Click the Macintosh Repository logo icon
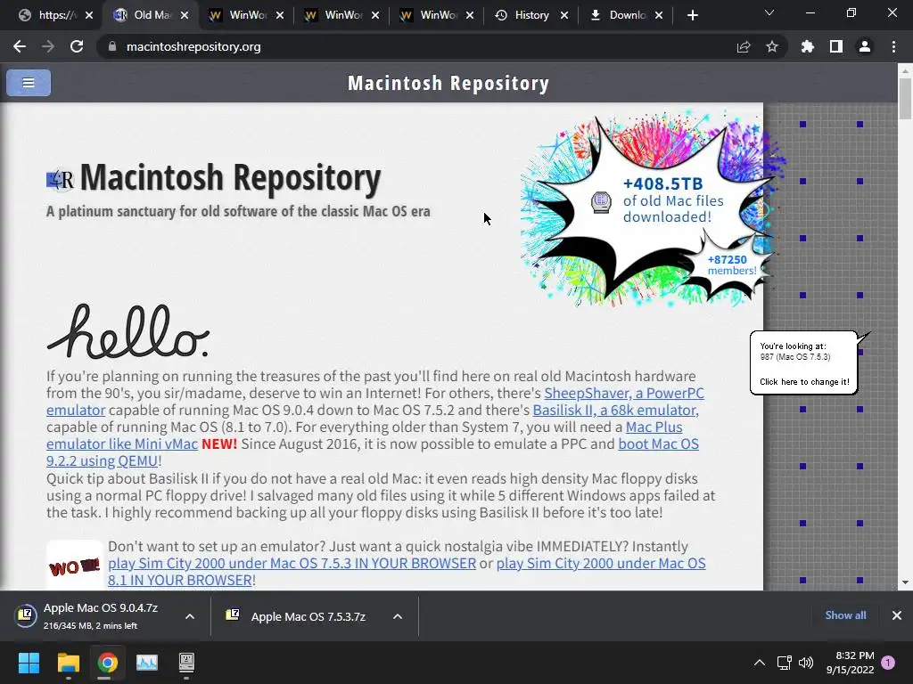The height and width of the screenshot is (684, 913). click(60, 180)
